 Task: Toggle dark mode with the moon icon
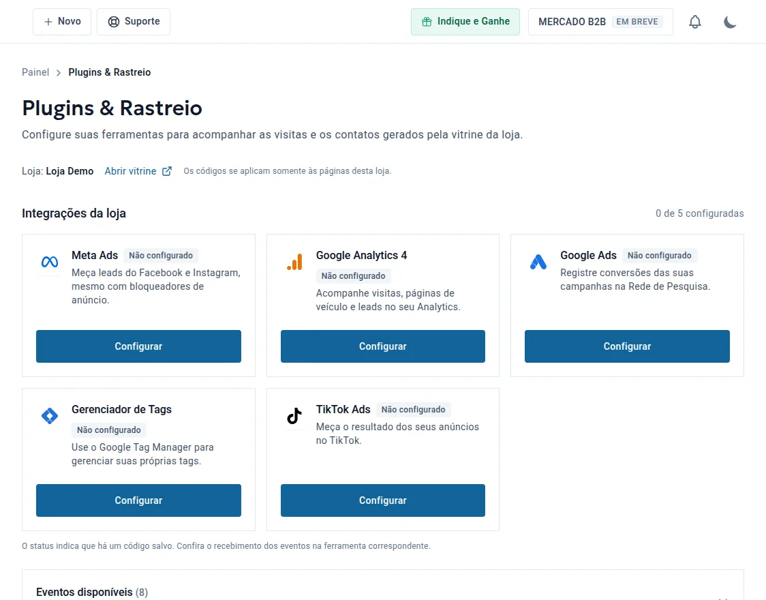click(730, 22)
